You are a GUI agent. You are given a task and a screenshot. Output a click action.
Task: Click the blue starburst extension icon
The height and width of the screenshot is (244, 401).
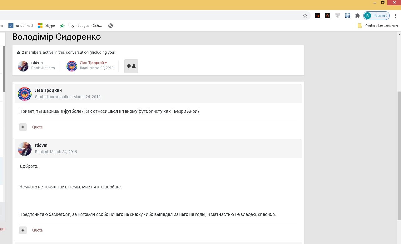348,16
